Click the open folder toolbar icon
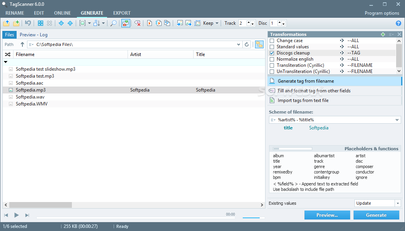 pos(6,23)
